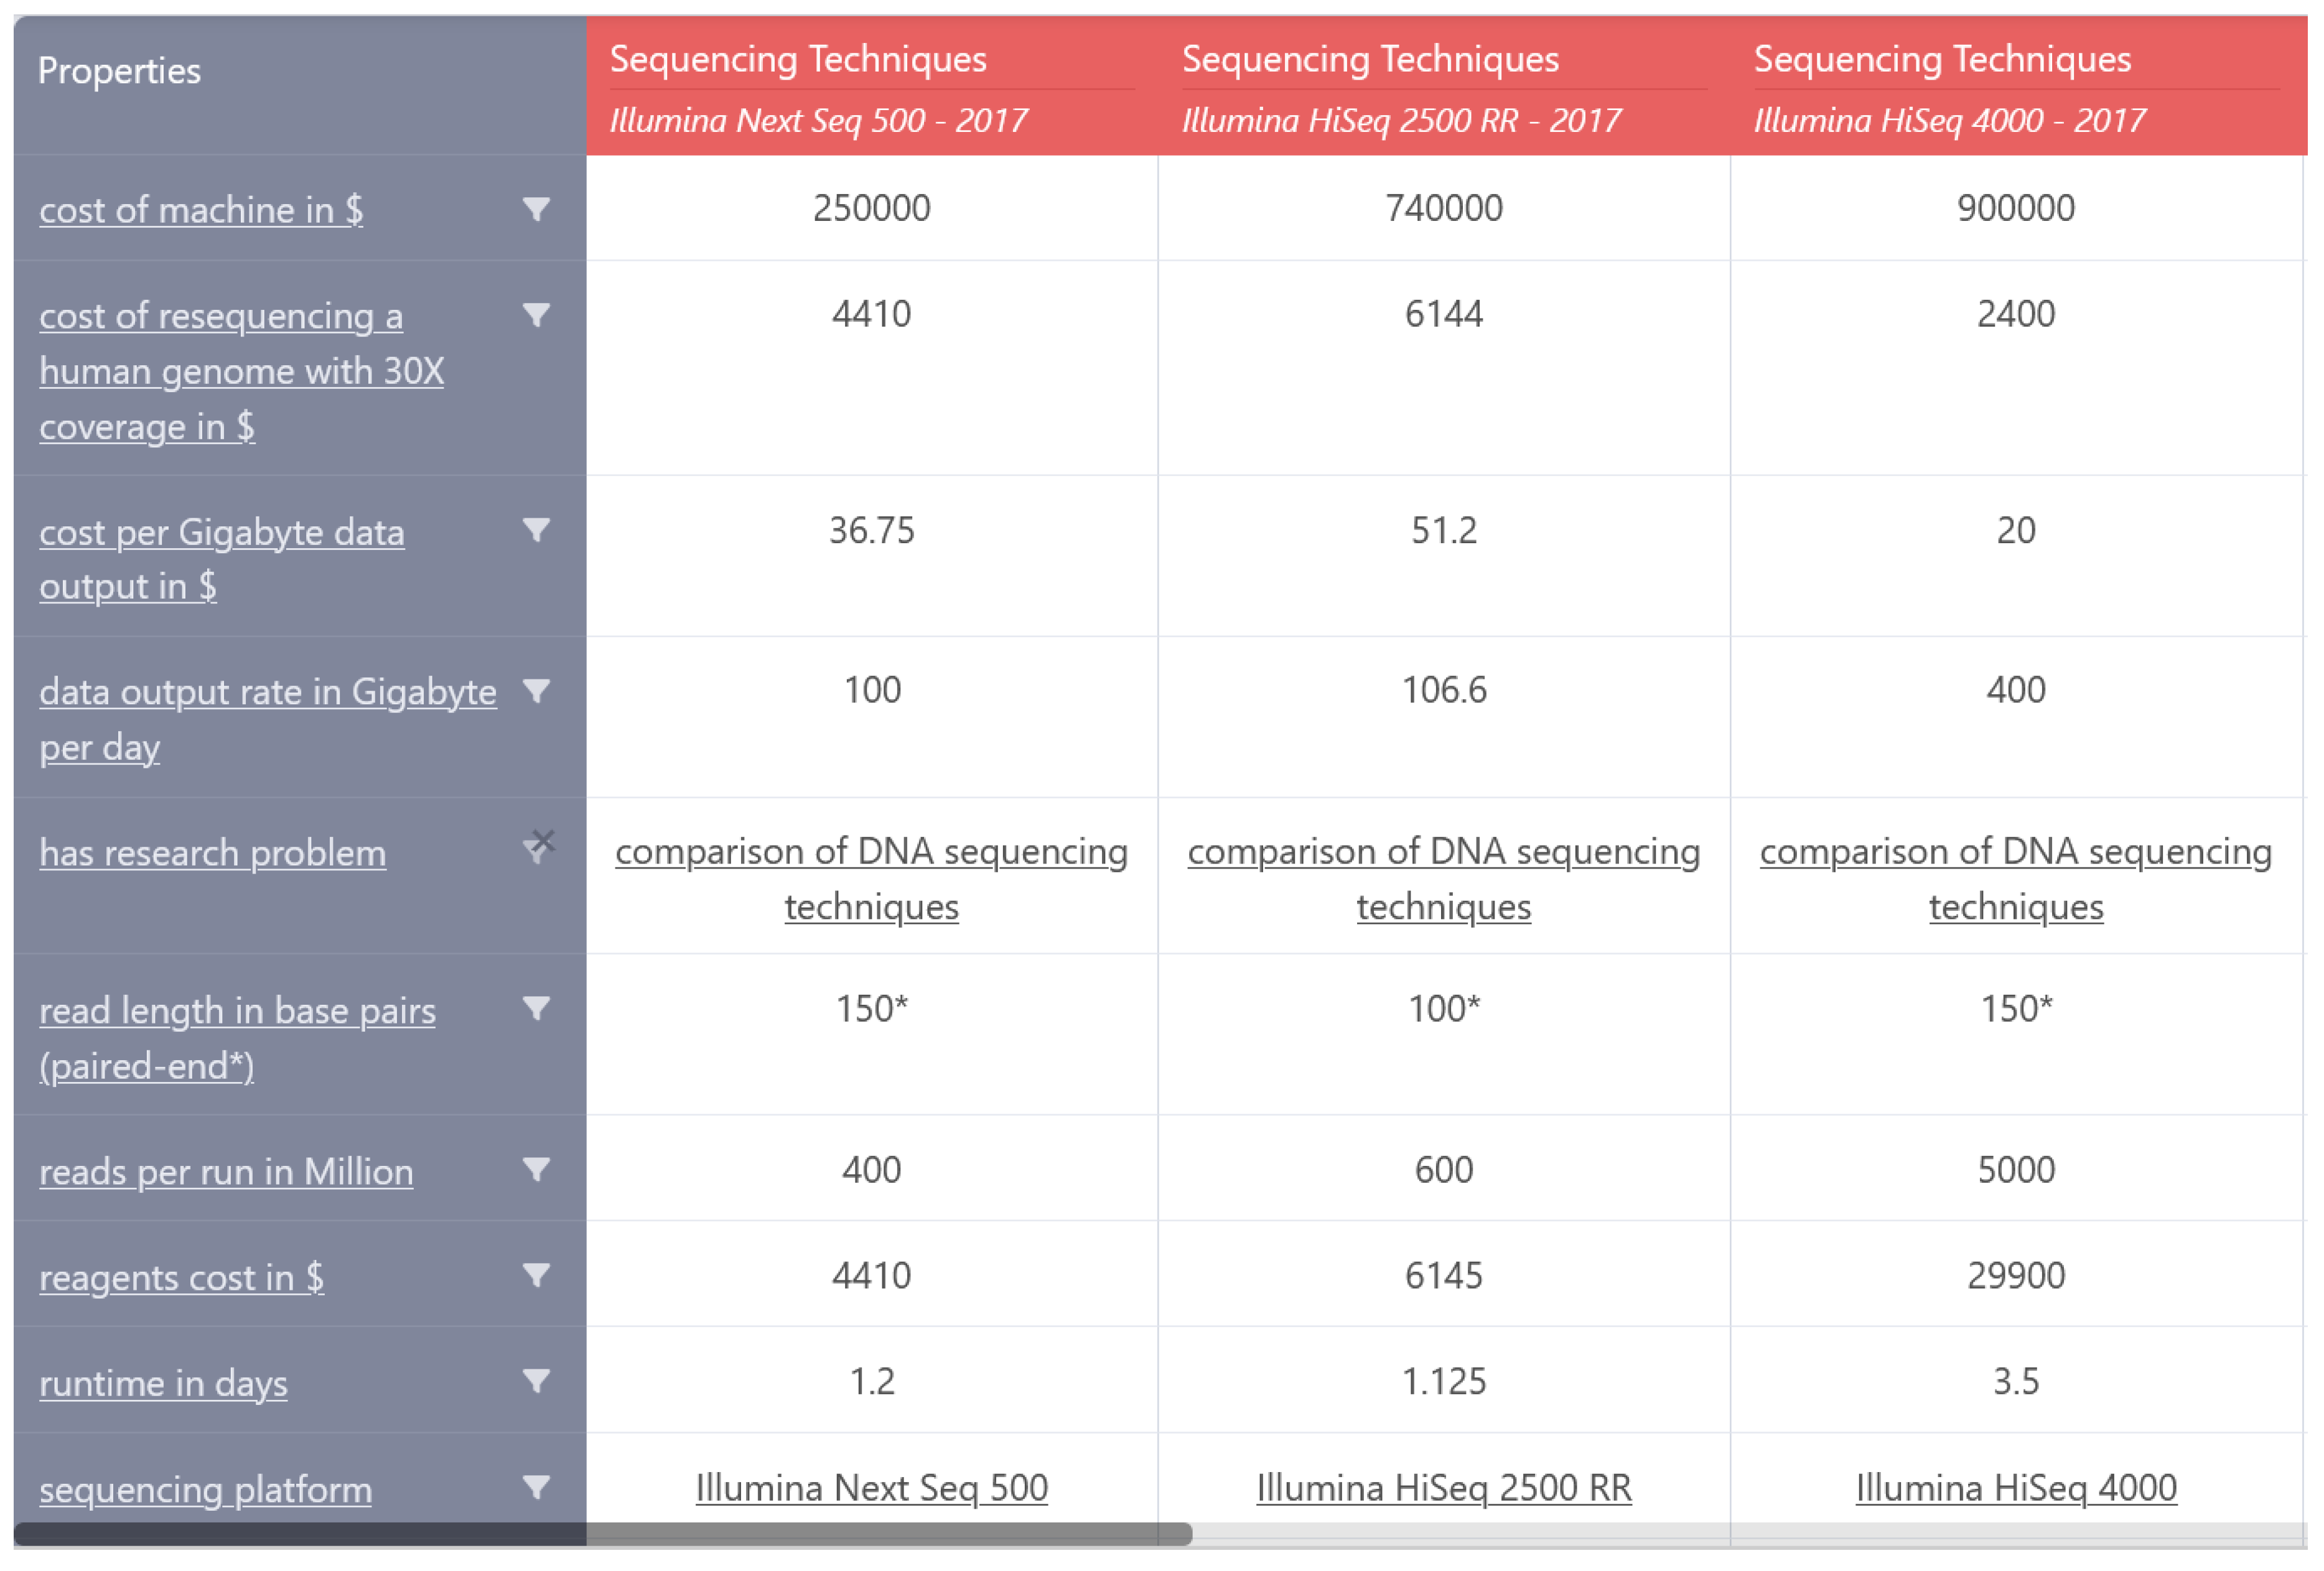2324x1571 pixels.
Task: Click filter icon for cost of machine
Action: coord(536,209)
